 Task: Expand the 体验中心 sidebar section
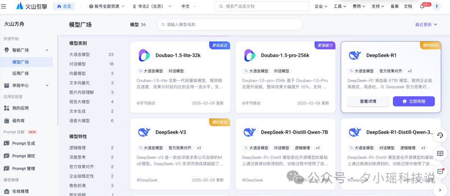[47, 85]
